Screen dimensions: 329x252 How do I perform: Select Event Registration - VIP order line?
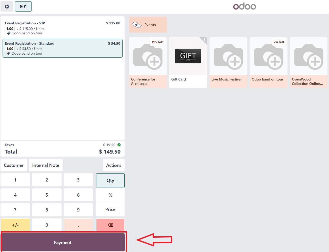[x=63, y=28]
